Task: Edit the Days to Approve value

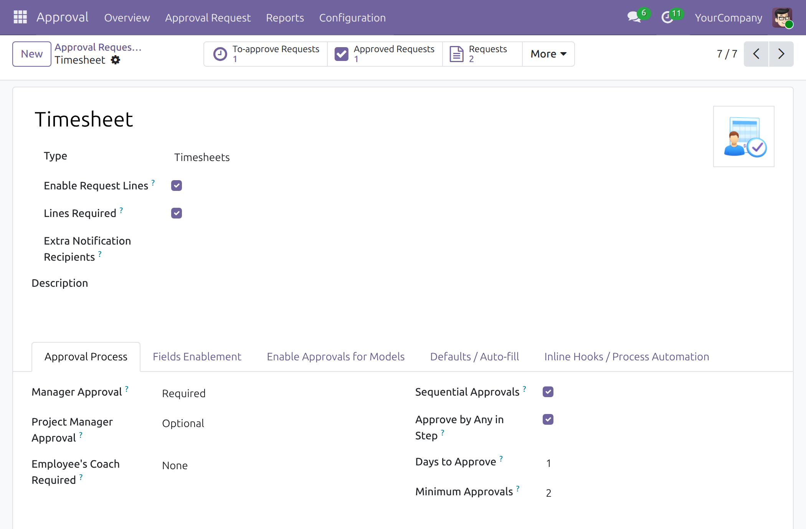Action: (x=549, y=463)
